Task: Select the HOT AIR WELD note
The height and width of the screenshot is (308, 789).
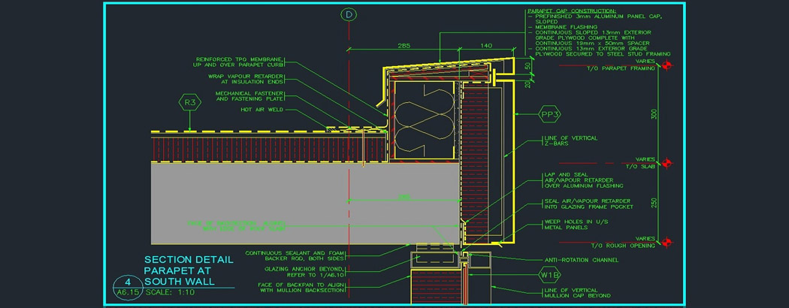Action: 261,110
